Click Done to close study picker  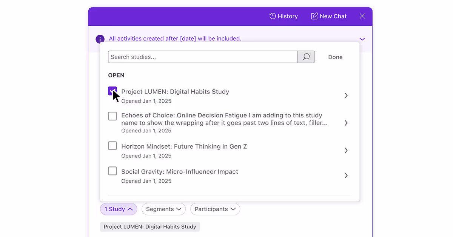click(335, 57)
